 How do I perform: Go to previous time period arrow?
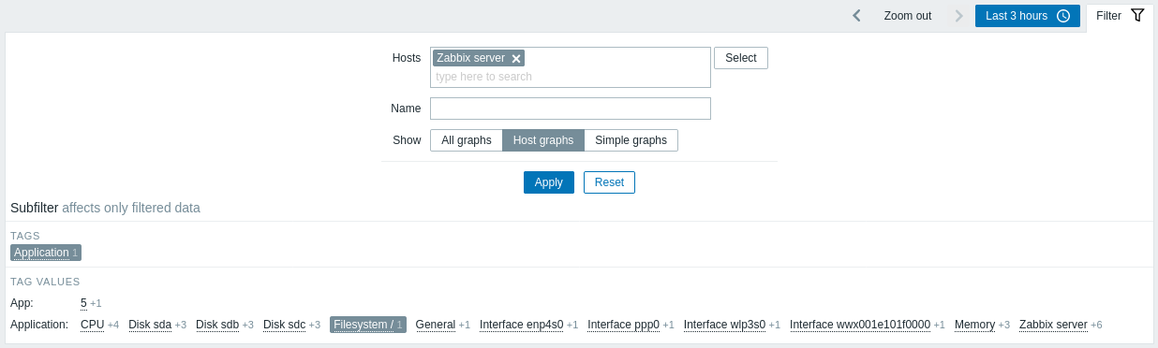tap(856, 16)
